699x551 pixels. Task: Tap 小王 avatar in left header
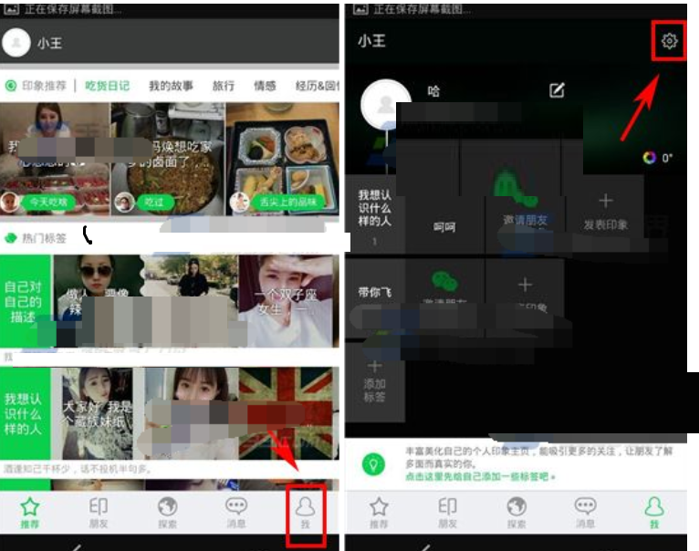16,42
